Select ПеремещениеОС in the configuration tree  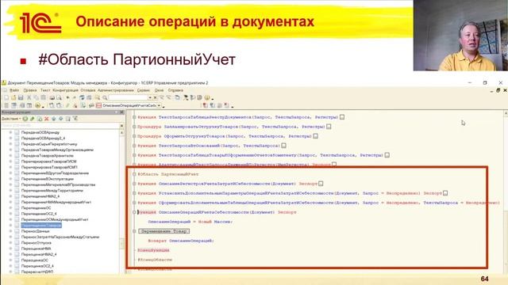(x=36, y=207)
